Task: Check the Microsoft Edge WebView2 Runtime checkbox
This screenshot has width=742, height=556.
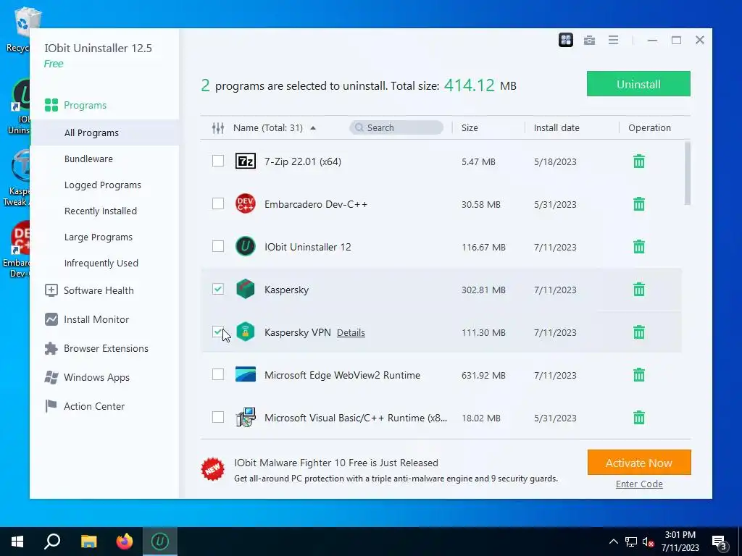Action: coord(217,374)
